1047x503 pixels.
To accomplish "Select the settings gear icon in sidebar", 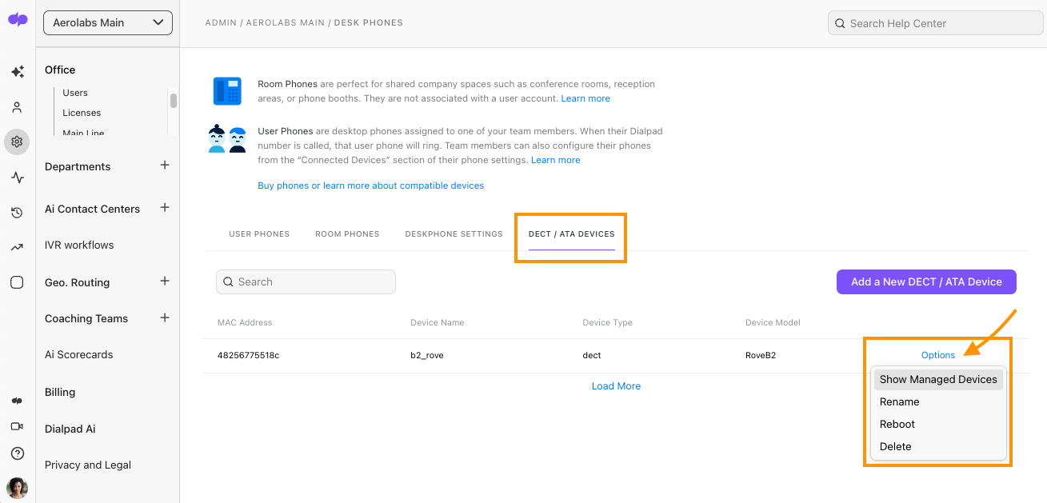I will [17, 142].
